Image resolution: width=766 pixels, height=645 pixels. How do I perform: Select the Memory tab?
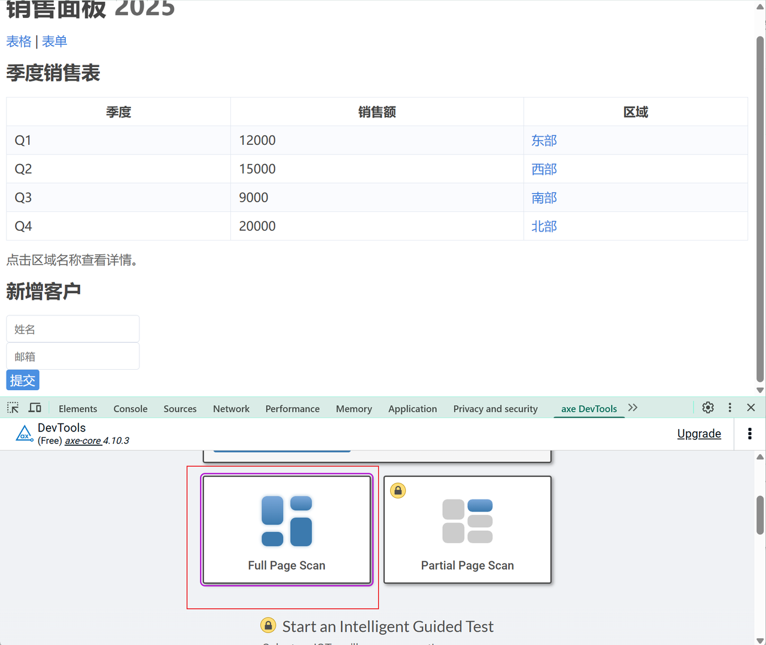(x=354, y=409)
